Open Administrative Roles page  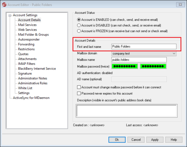pos(33,83)
